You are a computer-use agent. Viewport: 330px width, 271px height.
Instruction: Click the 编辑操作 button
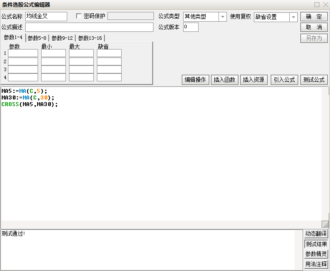pyautogui.click(x=195, y=80)
